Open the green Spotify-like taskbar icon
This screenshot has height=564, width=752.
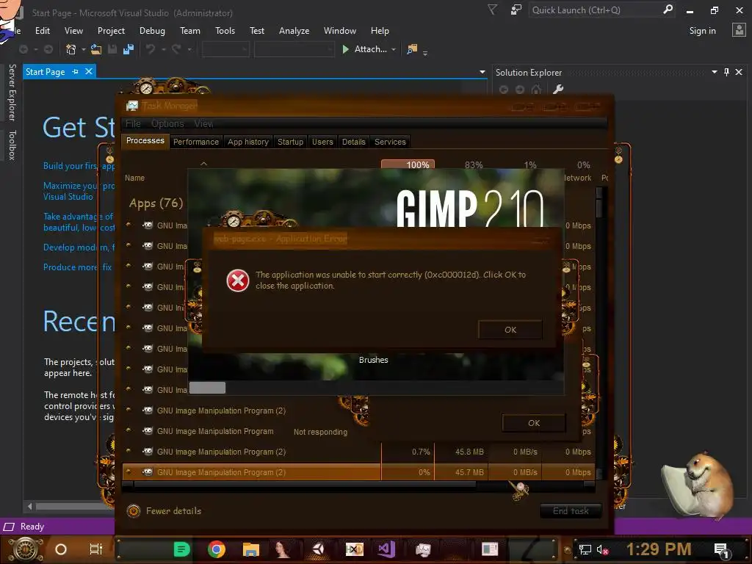(x=182, y=549)
